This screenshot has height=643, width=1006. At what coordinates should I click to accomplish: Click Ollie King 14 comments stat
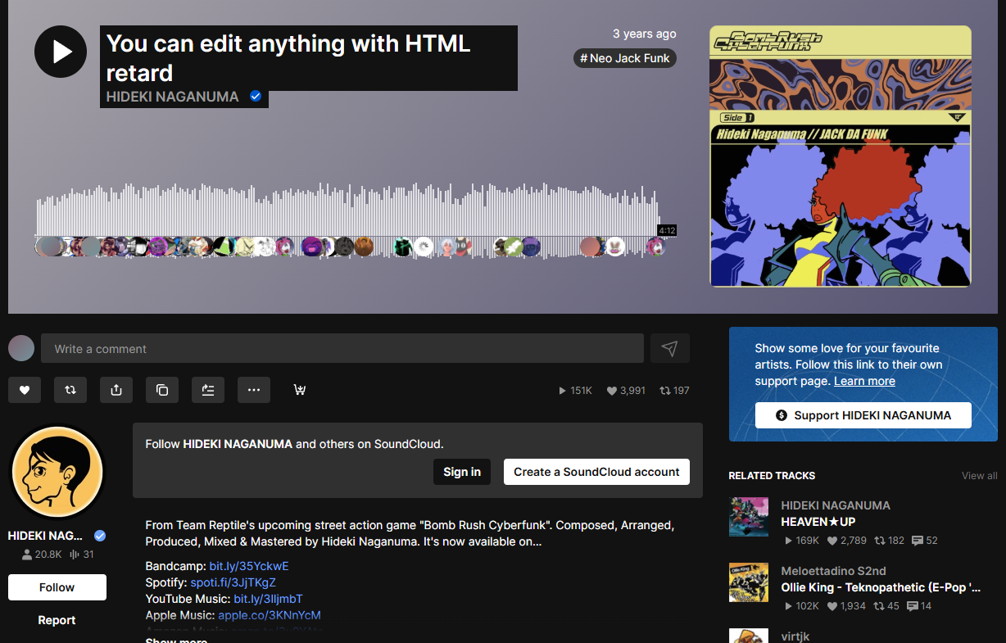pos(918,606)
